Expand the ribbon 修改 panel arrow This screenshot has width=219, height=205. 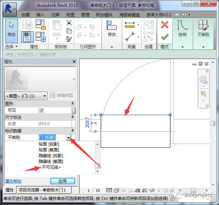click(112, 47)
